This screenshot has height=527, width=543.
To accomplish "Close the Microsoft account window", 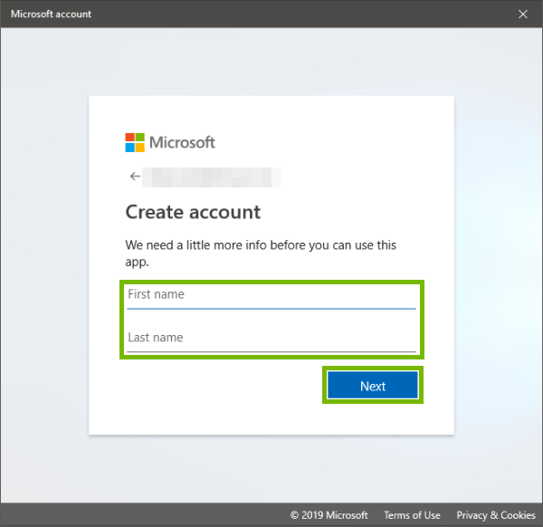I will click(522, 14).
